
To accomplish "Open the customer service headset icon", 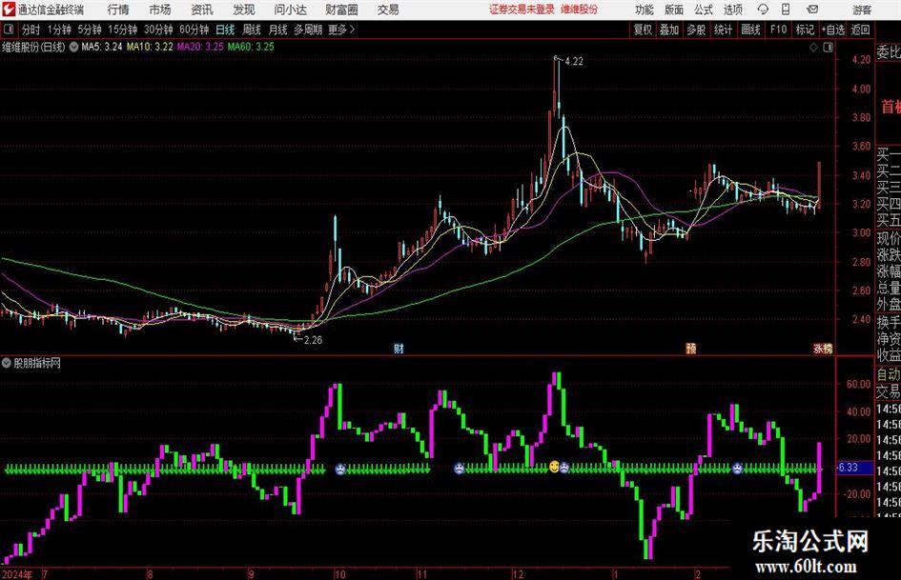I will coord(763,10).
